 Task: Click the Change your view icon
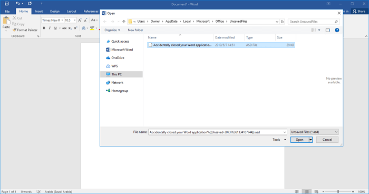click(314, 30)
